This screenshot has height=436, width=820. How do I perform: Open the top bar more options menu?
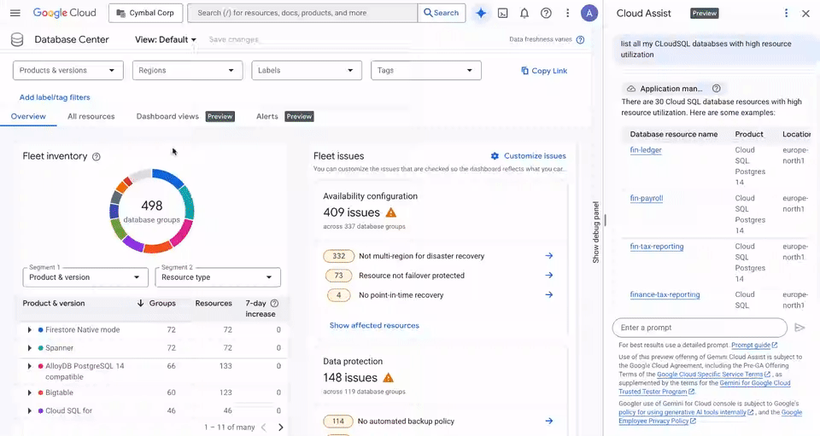pyautogui.click(x=567, y=13)
